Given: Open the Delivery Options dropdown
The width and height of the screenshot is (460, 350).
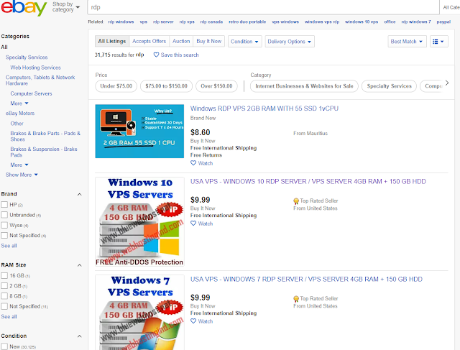Looking at the screenshot, I should [290, 42].
